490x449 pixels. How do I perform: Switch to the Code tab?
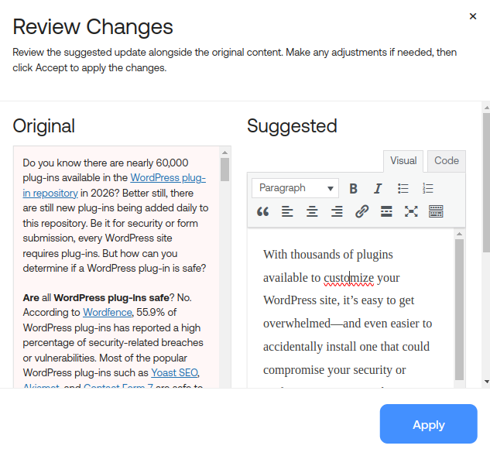tap(447, 161)
